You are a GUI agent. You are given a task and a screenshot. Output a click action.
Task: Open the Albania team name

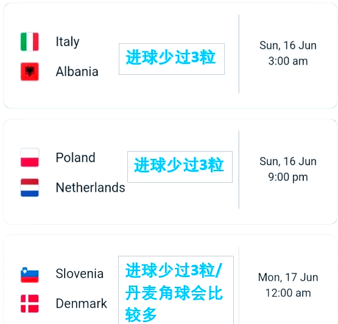point(77,72)
